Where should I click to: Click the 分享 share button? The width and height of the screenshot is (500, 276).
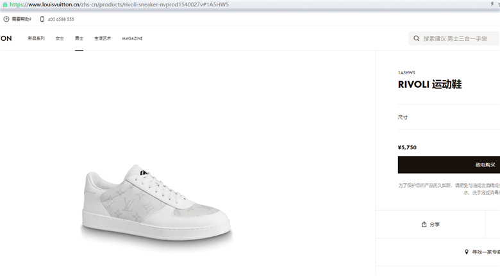pos(431,224)
